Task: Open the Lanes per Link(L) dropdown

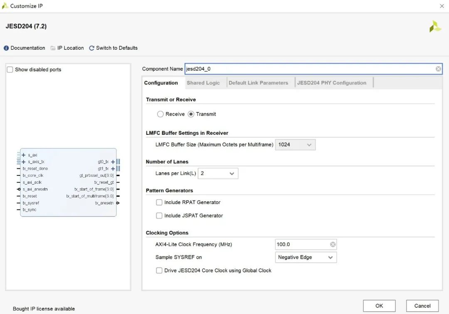Action: (x=218, y=173)
